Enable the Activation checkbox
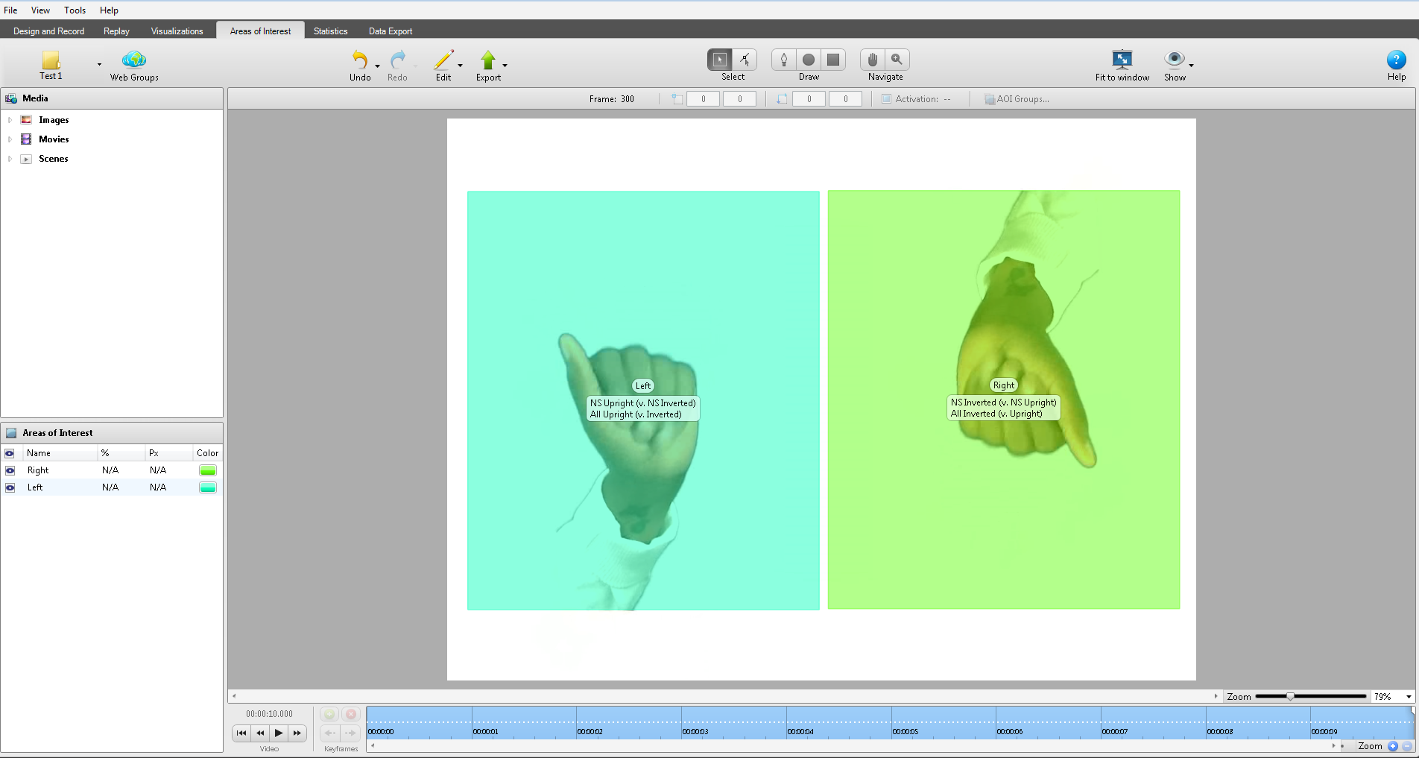This screenshot has height=758, width=1419. pyautogui.click(x=886, y=99)
